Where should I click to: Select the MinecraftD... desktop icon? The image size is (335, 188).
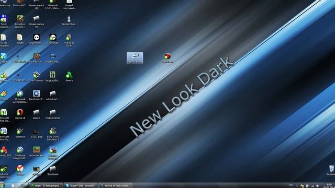point(20,4)
